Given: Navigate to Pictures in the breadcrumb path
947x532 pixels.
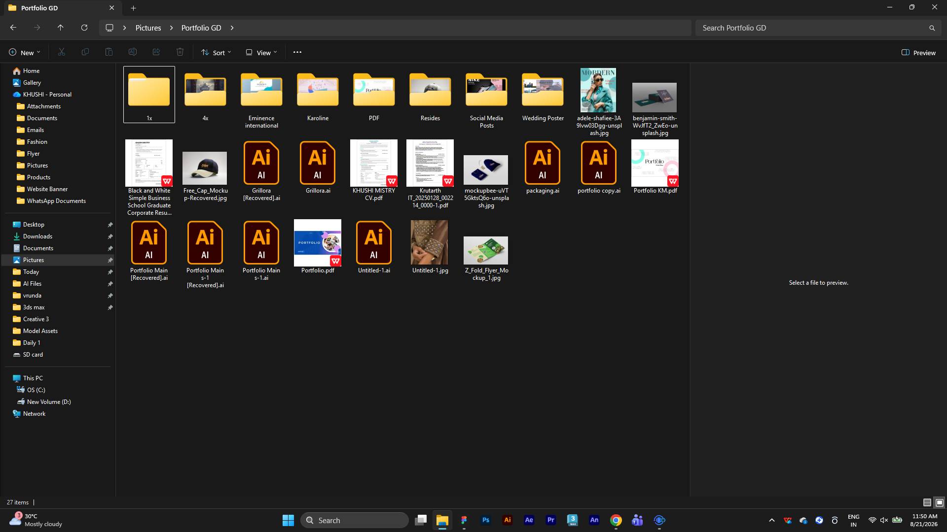Looking at the screenshot, I should pos(148,28).
